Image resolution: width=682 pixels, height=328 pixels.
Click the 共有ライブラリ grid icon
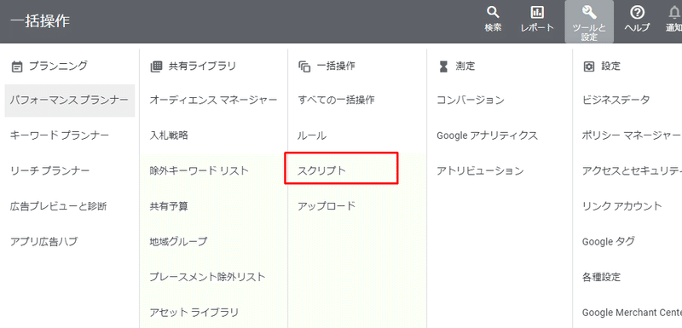tap(155, 66)
